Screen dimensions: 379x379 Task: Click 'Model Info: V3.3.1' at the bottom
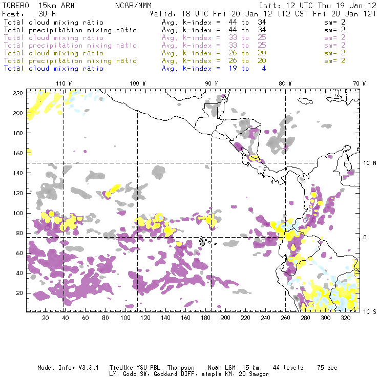[x=68, y=368]
